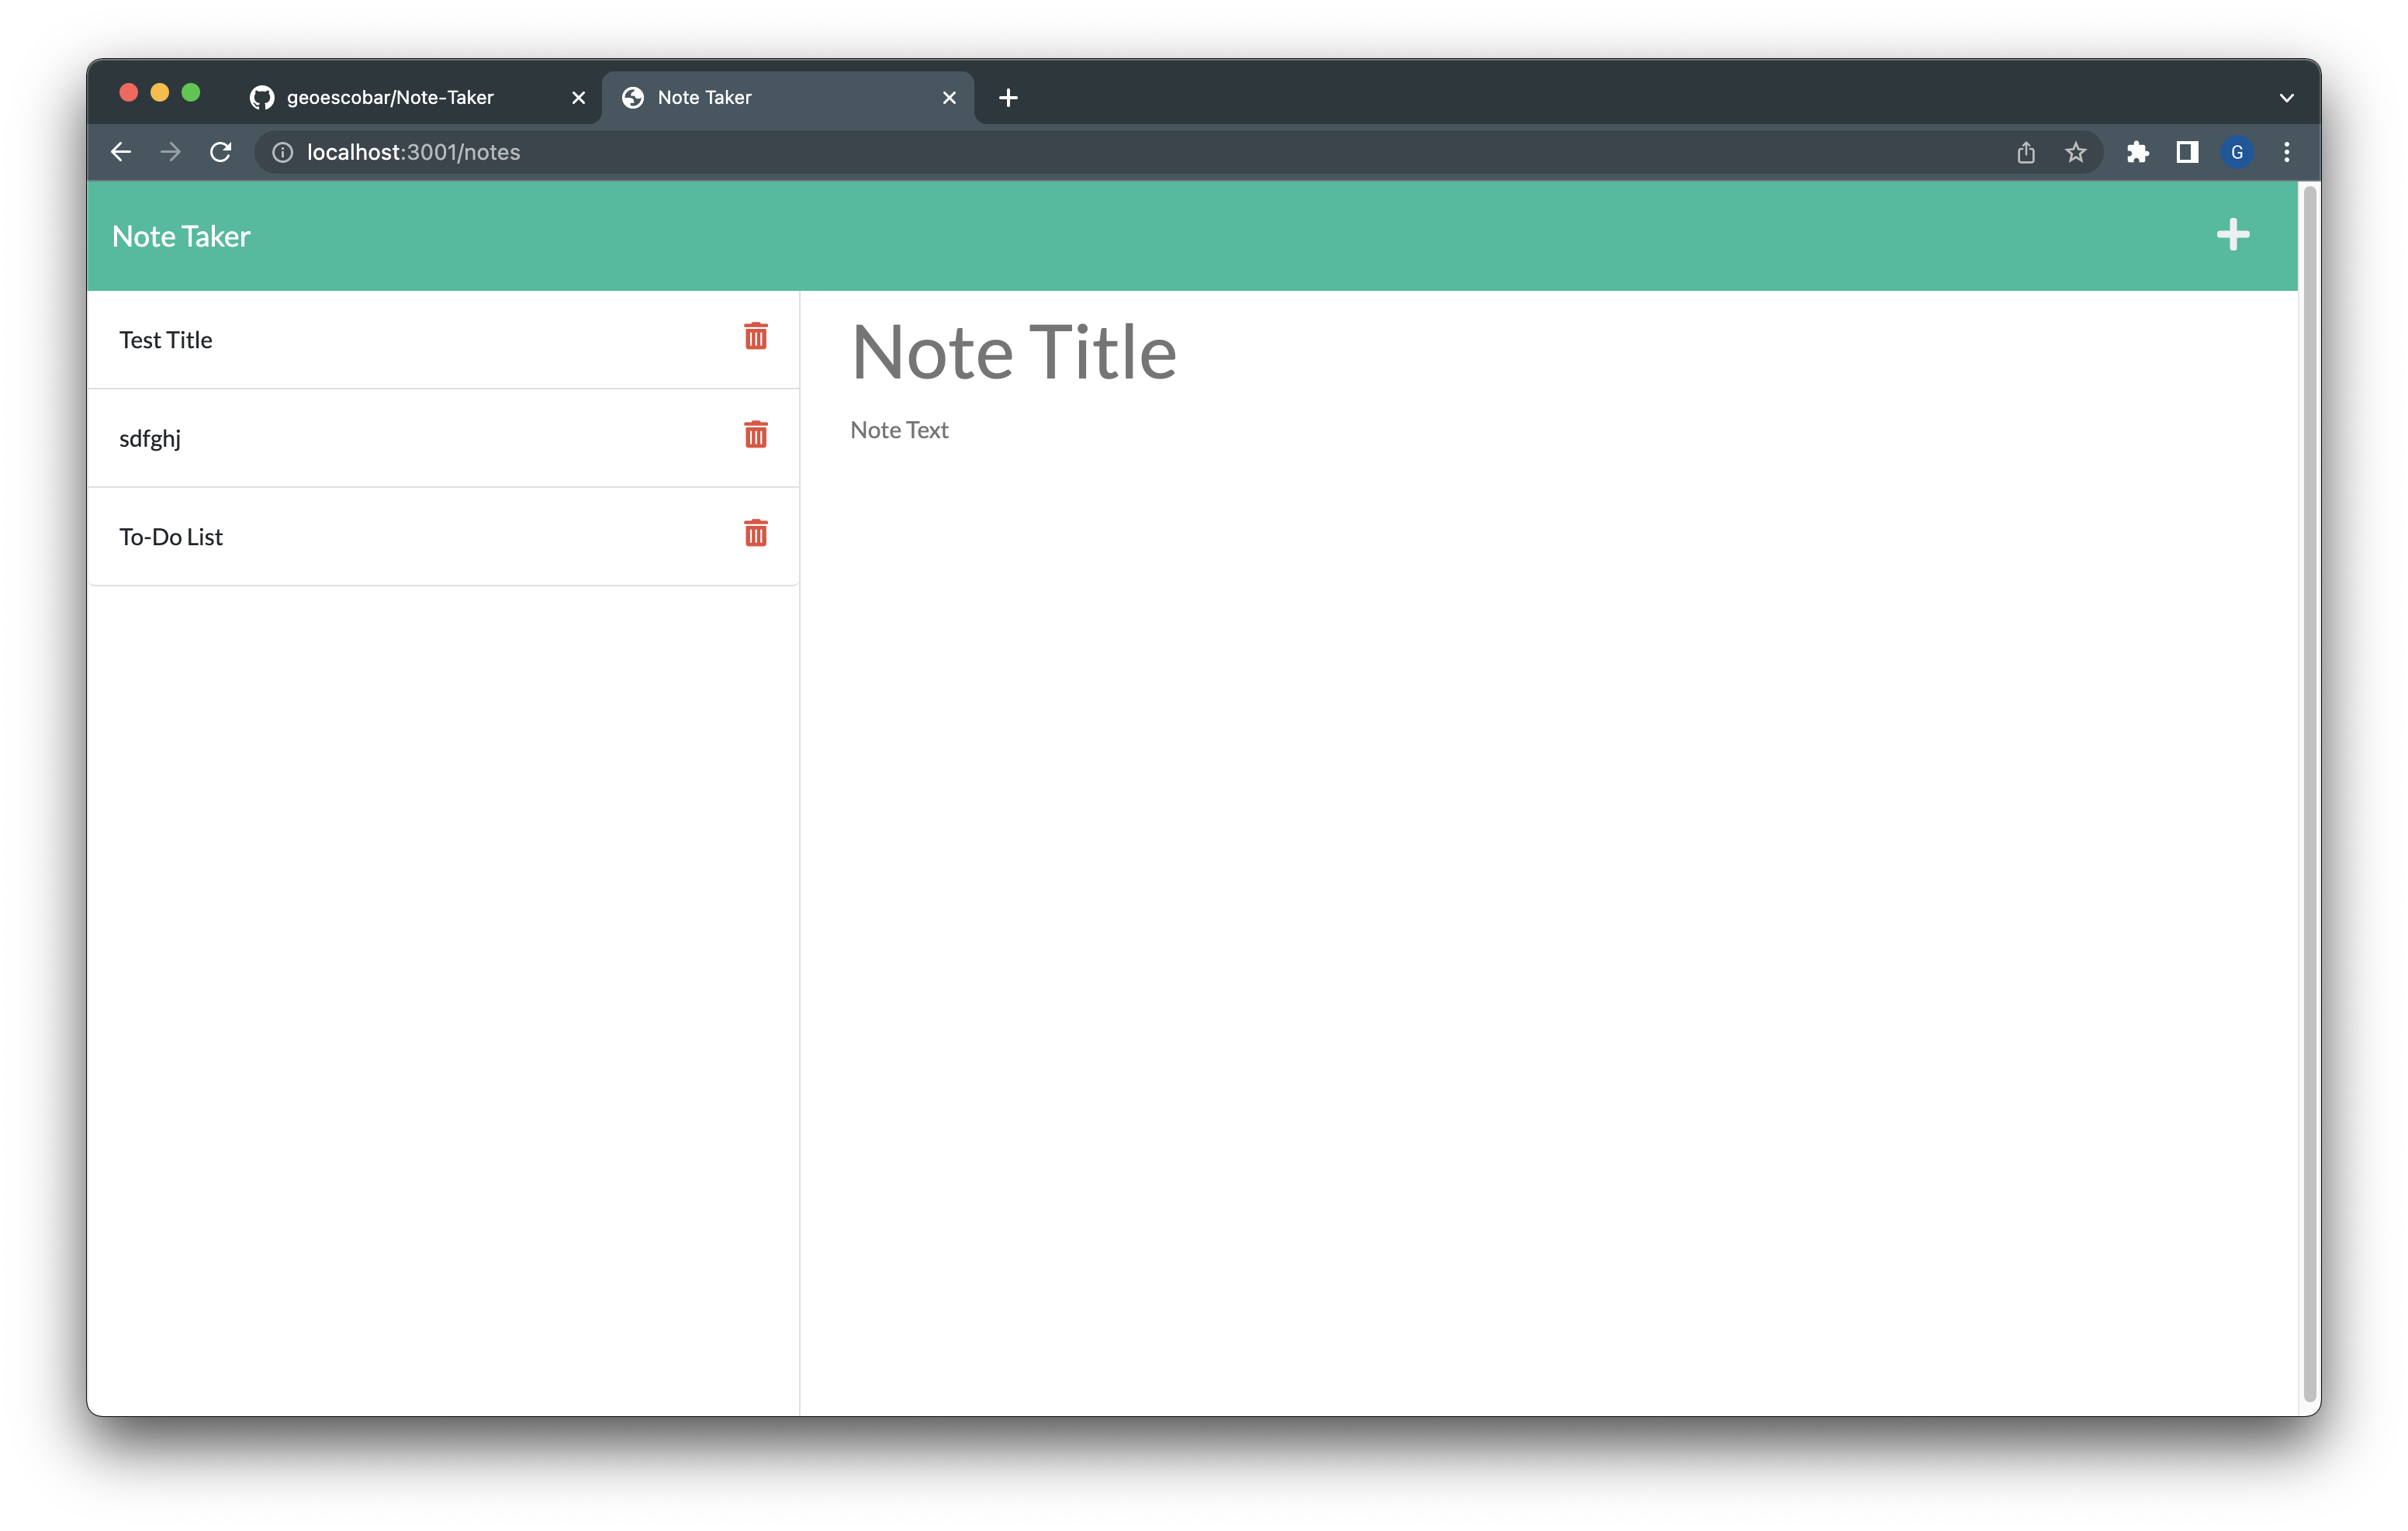Image resolution: width=2408 pixels, height=1531 pixels.
Task: Open a new browser tab
Action: tap(1008, 98)
